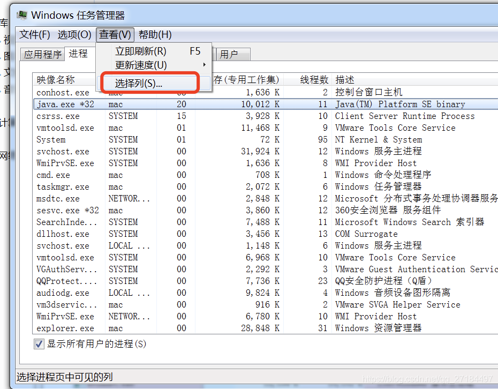The width and height of the screenshot is (498, 389).
Task: Click the status bar text 选择进程页中可见的列
Action: point(65,377)
